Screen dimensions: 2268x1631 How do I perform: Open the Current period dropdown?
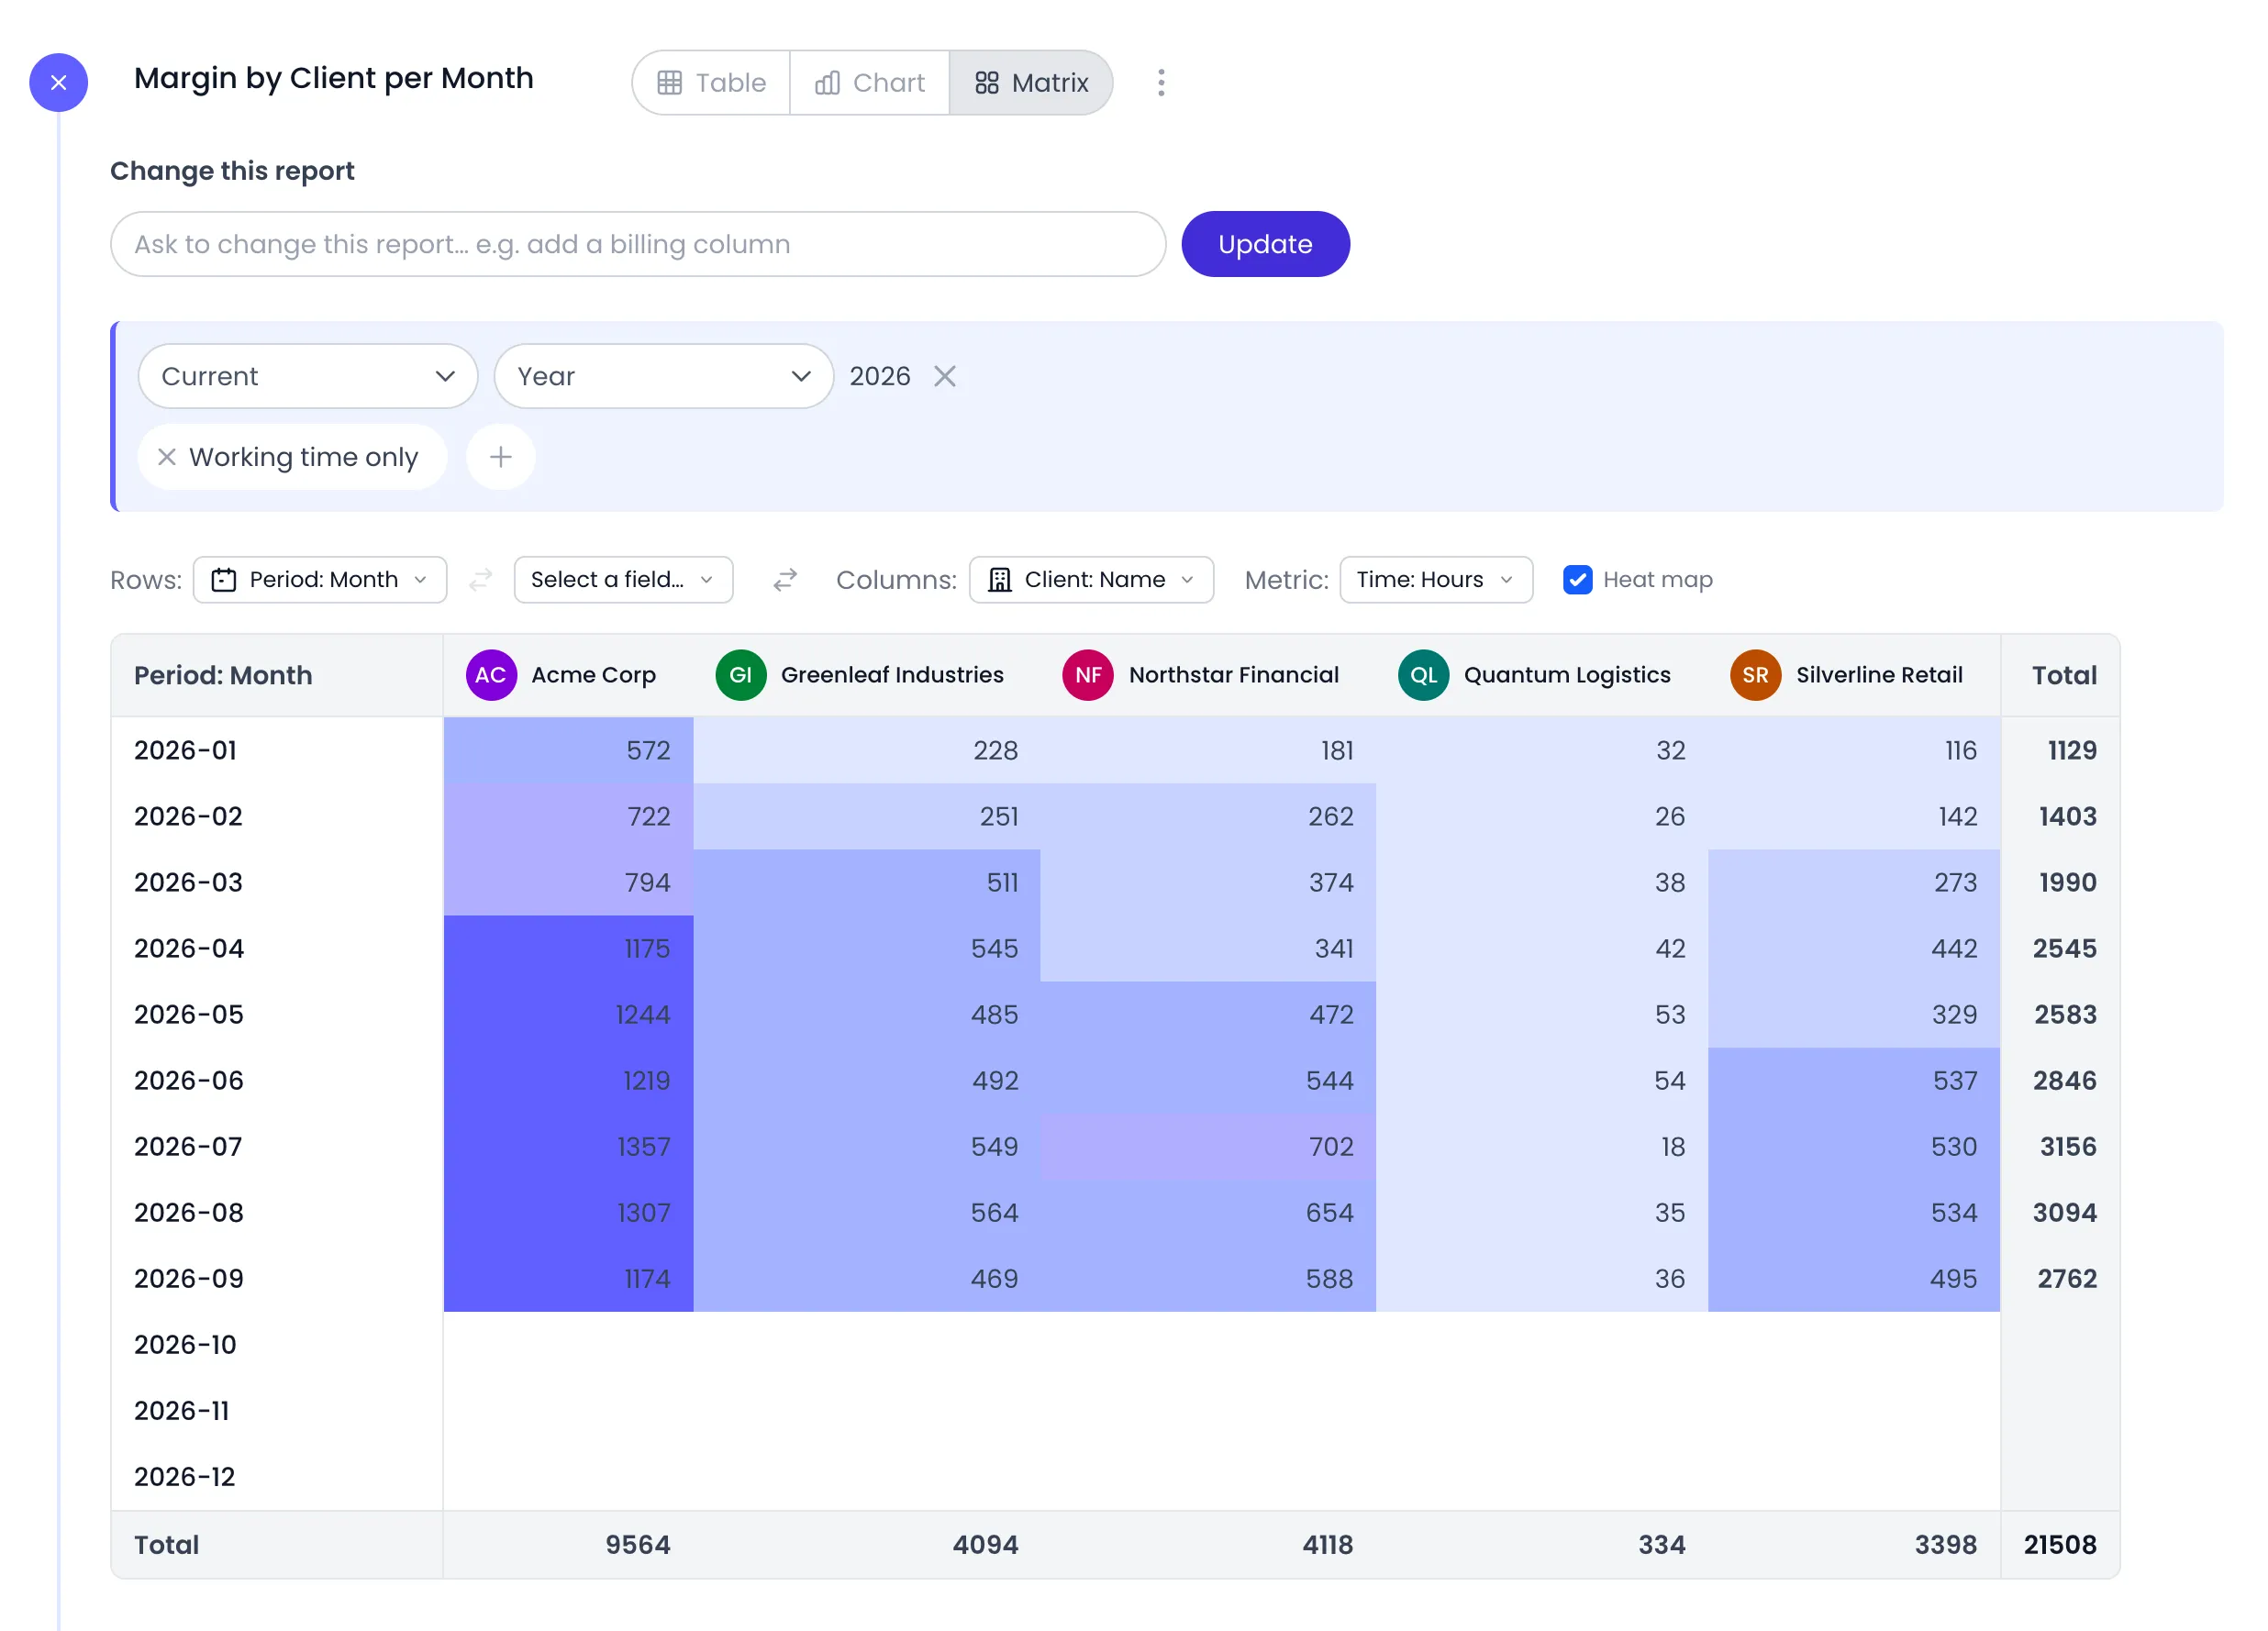coord(308,376)
